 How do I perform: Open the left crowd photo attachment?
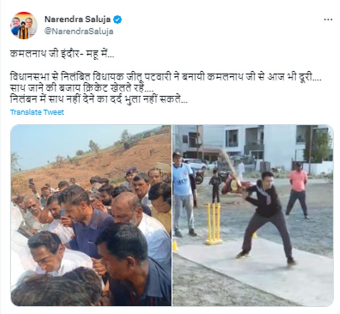91,215
